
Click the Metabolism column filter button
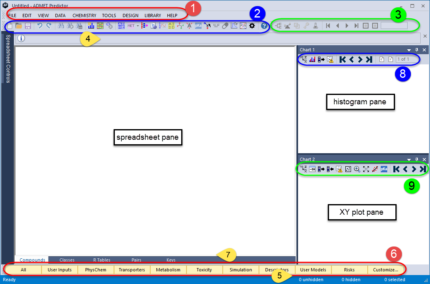tap(168, 270)
